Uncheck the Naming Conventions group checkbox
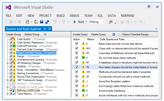Image resolution: width=164 pixels, height=101 pixels. pos(11,73)
